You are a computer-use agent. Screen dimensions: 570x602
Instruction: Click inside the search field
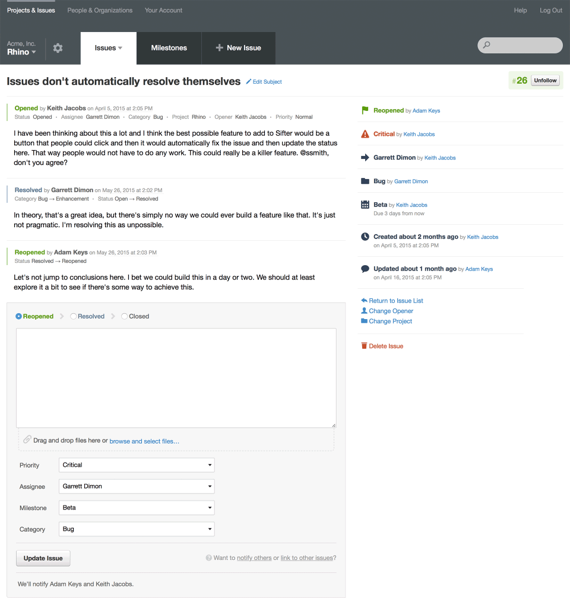tap(520, 45)
